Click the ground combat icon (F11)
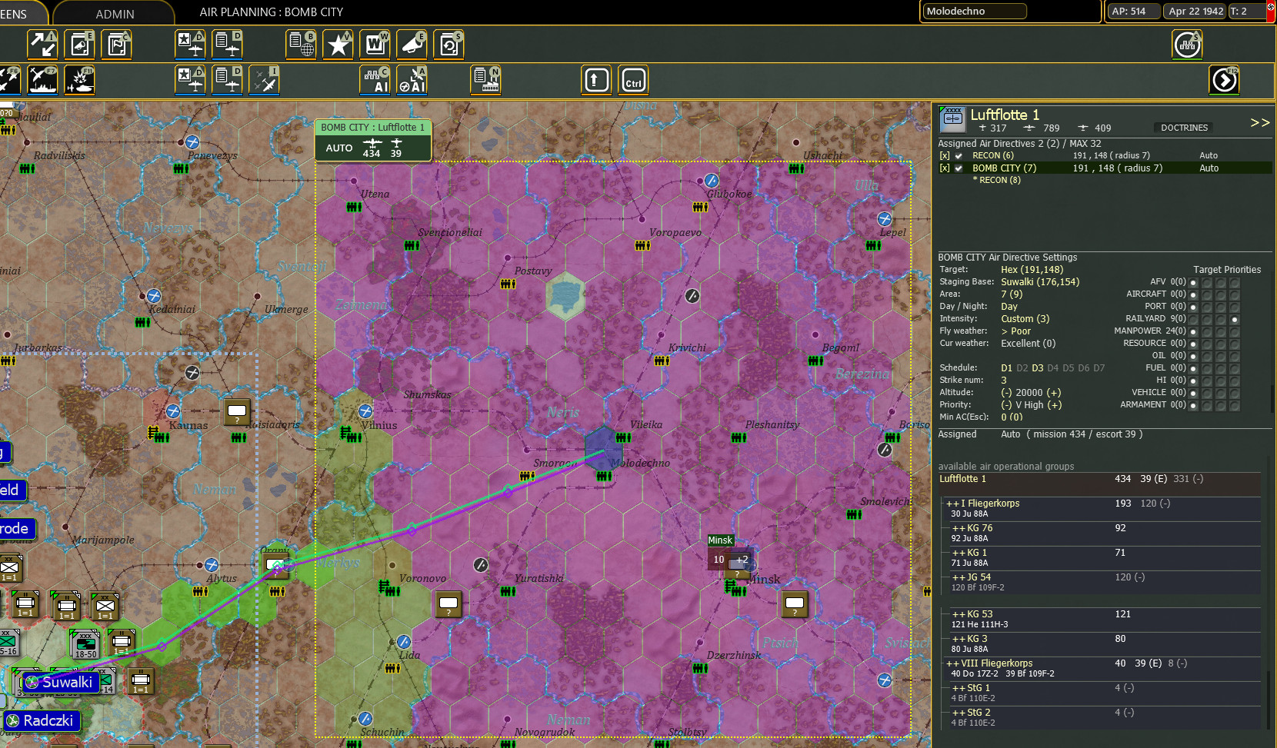Image resolution: width=1277 pixels, height=748 pixels. pyautogui.click(x=79, y=80)
